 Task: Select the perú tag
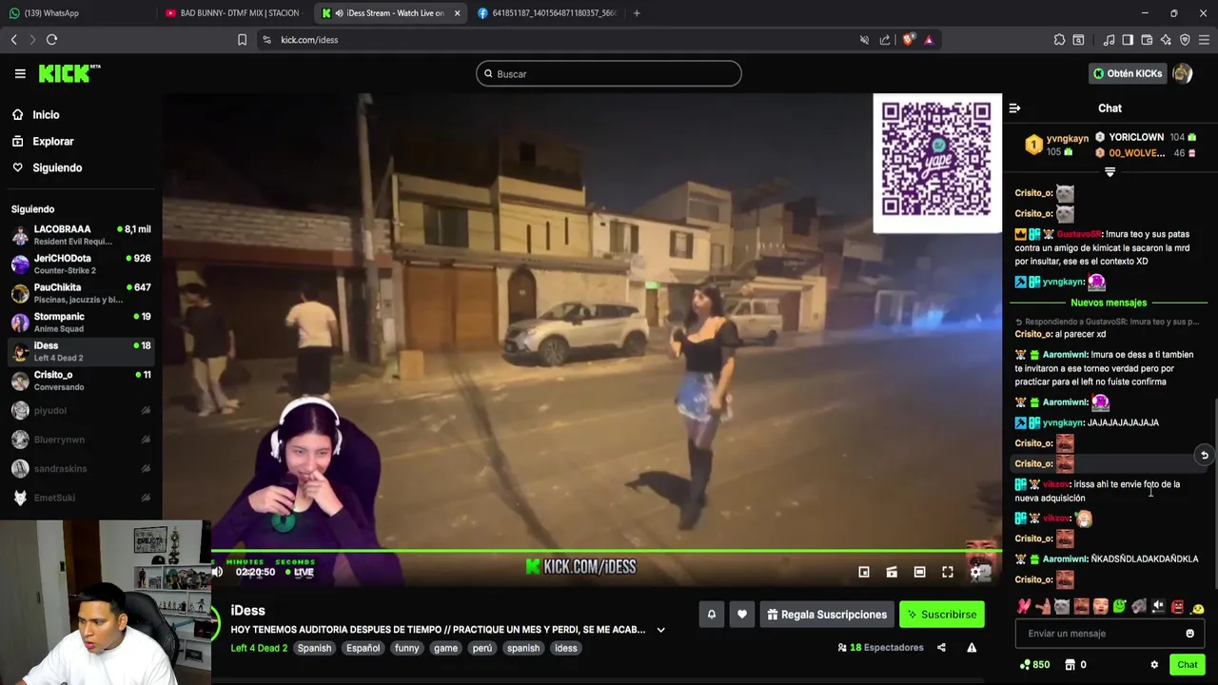click(482, 648)
